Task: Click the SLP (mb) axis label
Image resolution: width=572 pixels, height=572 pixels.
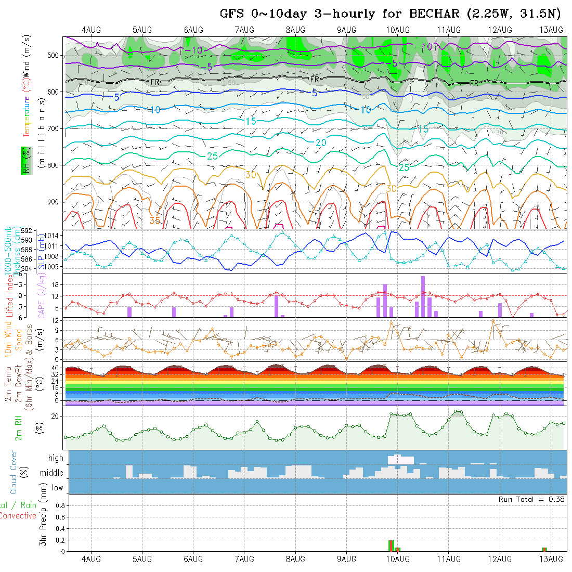Action: tap(41, 251)
